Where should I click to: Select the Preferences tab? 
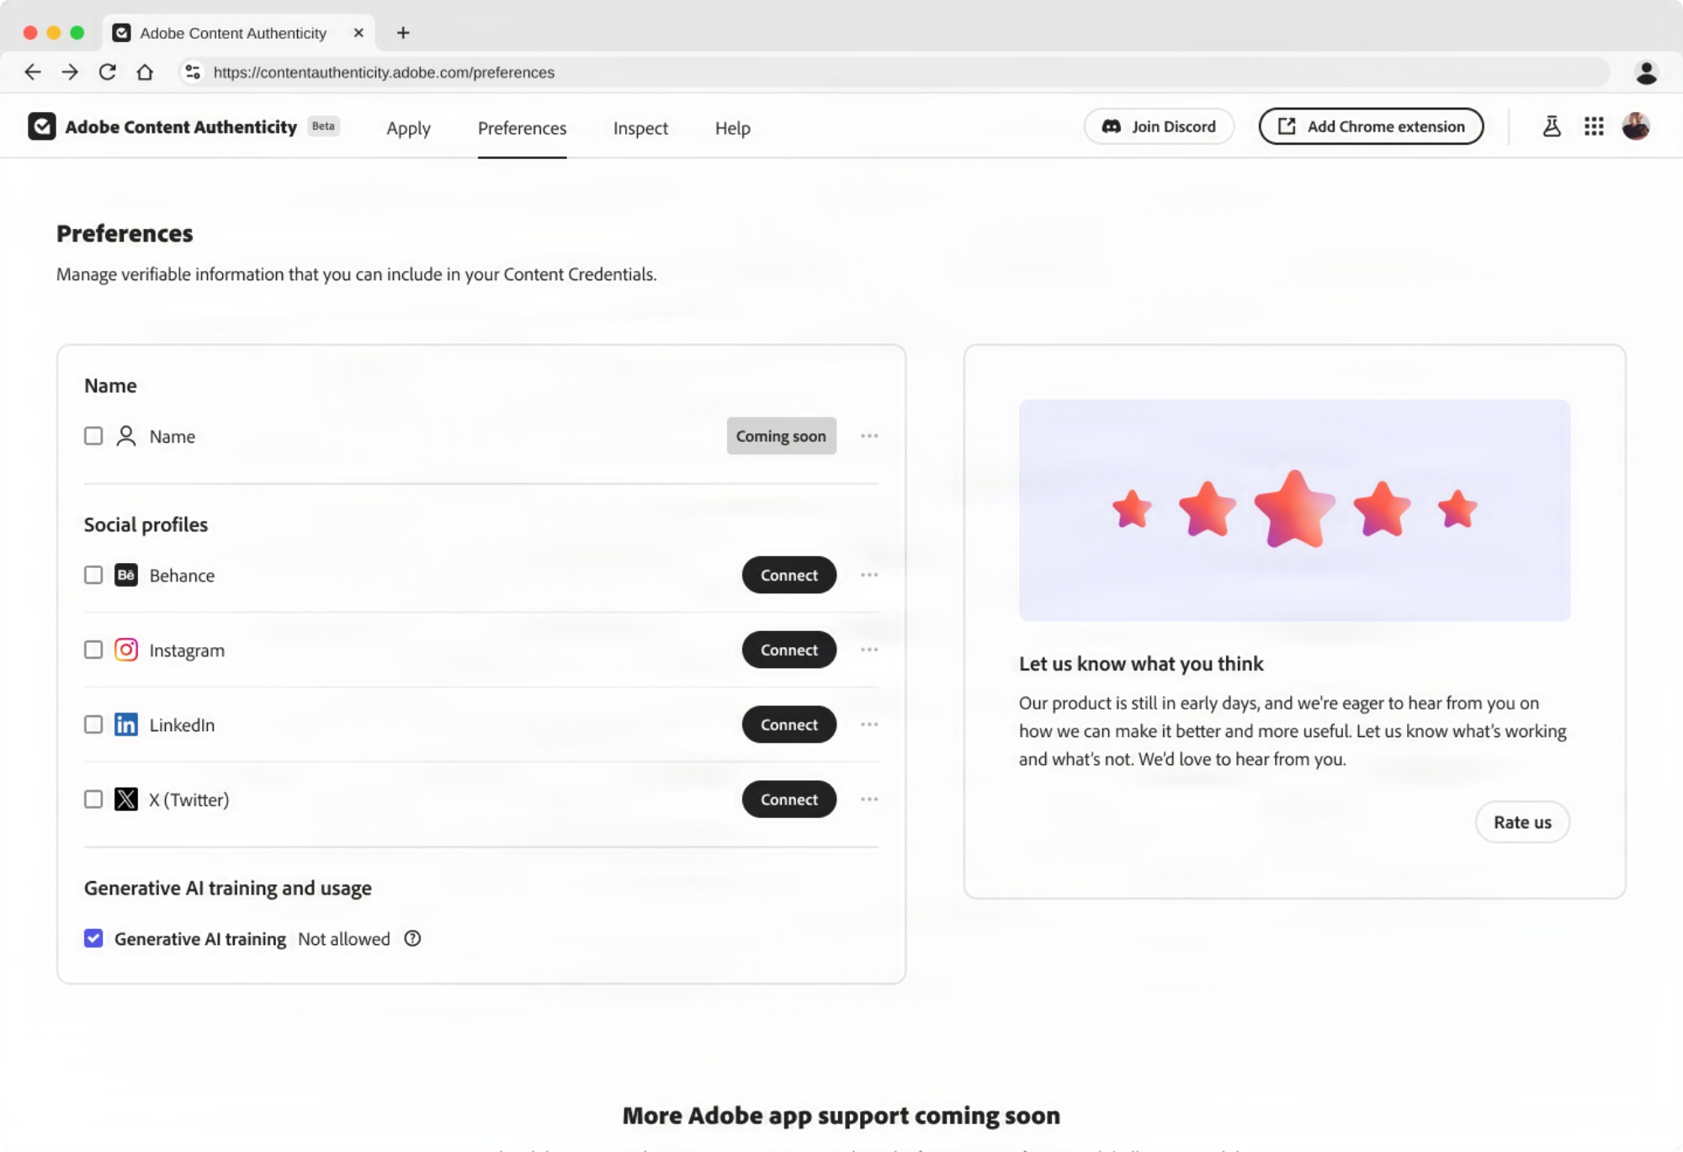click(522, 128)
